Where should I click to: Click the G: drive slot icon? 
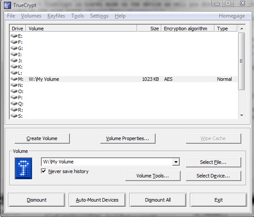[14, 48]
